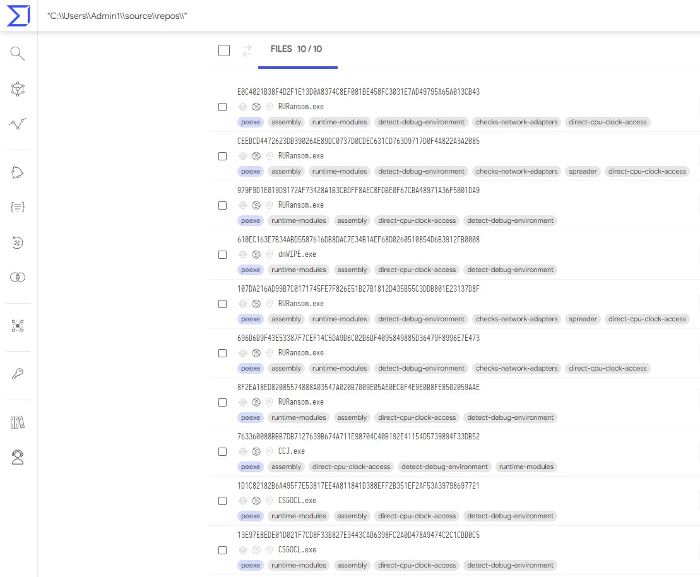Open the API key icon in sidebar
Viewport: 700px width, 577px height.
[18, 374]
